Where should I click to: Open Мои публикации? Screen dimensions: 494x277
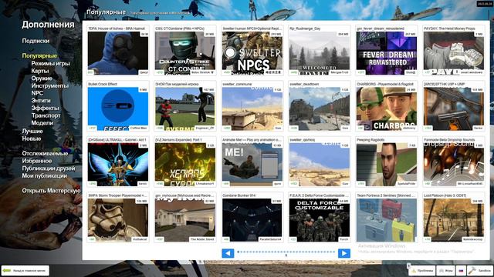(x=45, y=176)
